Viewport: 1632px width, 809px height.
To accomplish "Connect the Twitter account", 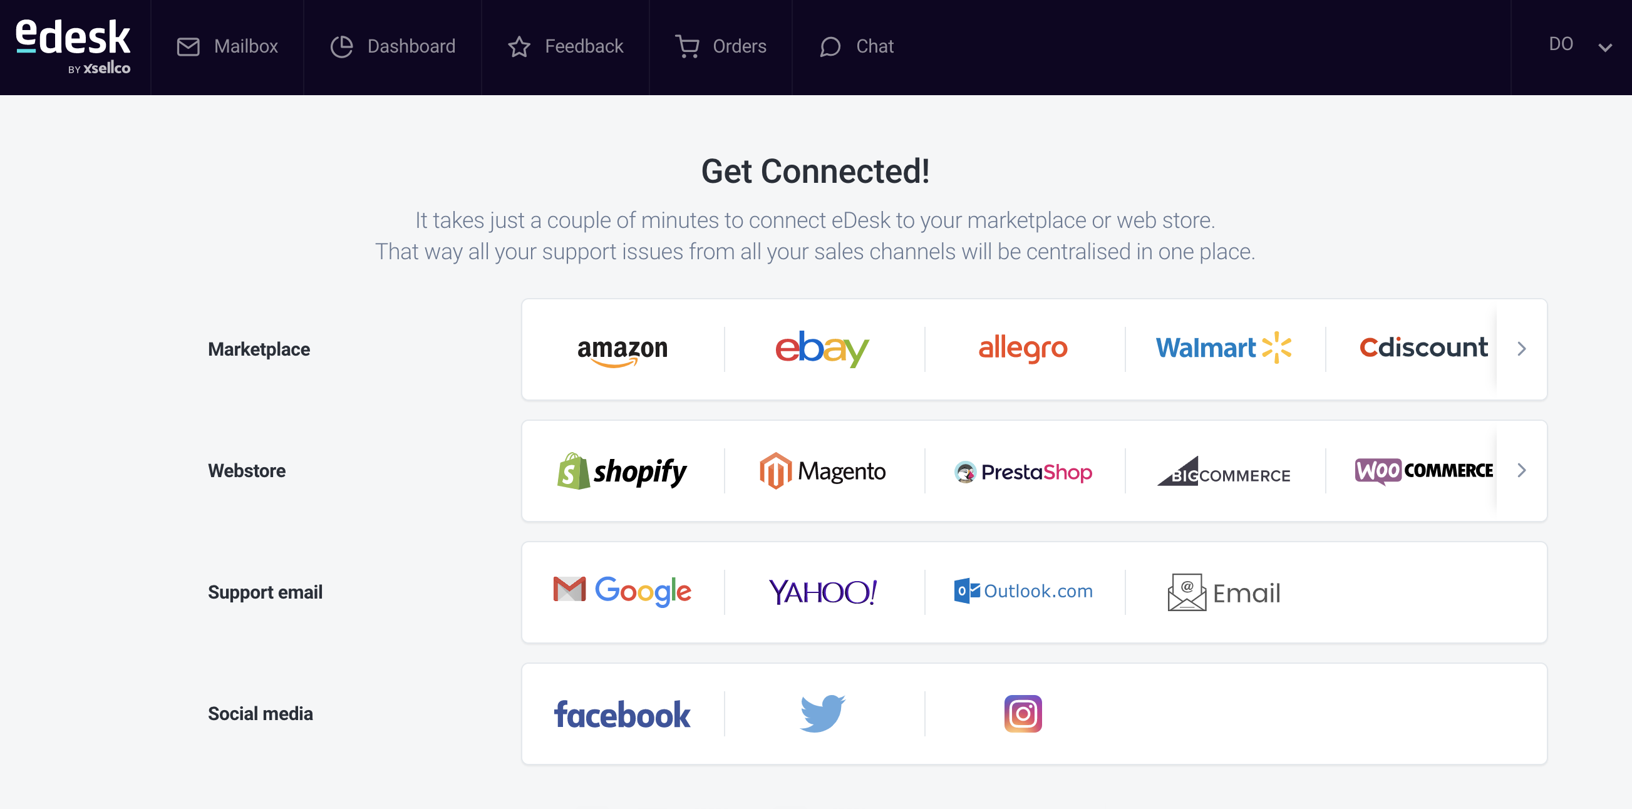I will (x=822, y=713).
